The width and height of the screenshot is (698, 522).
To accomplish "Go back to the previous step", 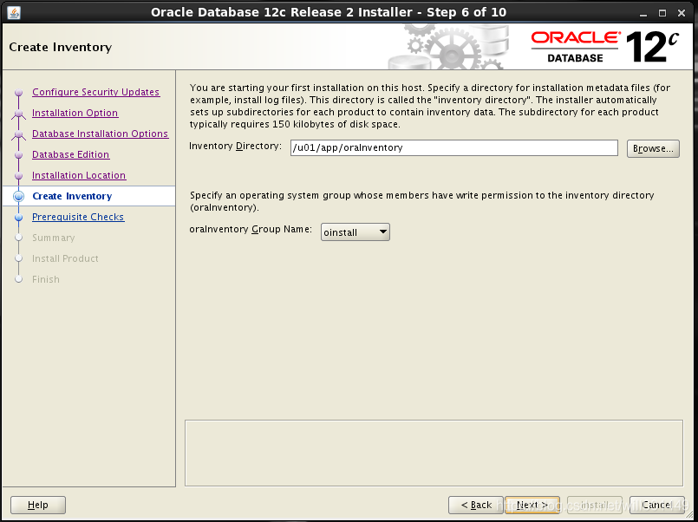I will tap(476, 505).
